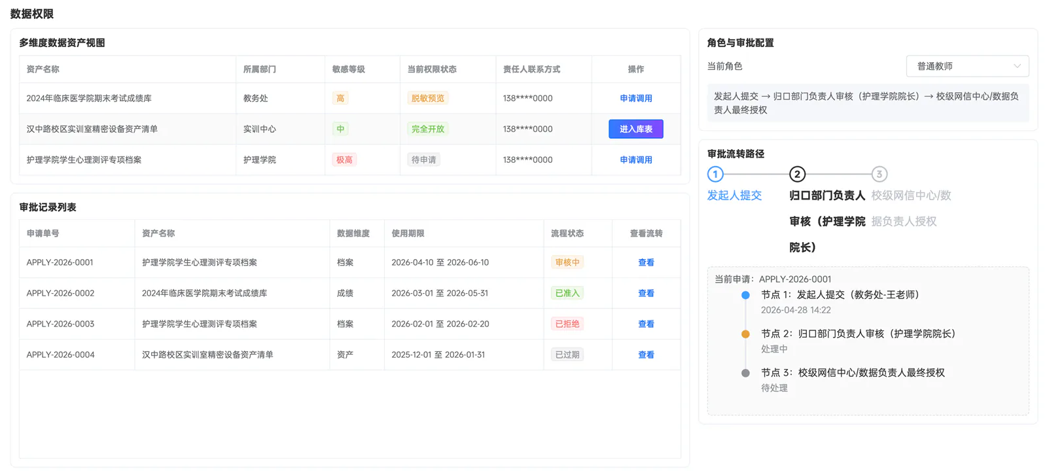The width and height of the screenshot is (1047, 471).
Task: Click the approval flow description box
Action: point(868,103)
